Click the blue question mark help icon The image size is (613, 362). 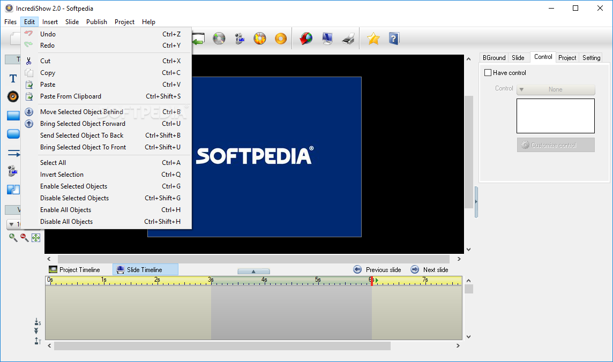pos(394,39)
